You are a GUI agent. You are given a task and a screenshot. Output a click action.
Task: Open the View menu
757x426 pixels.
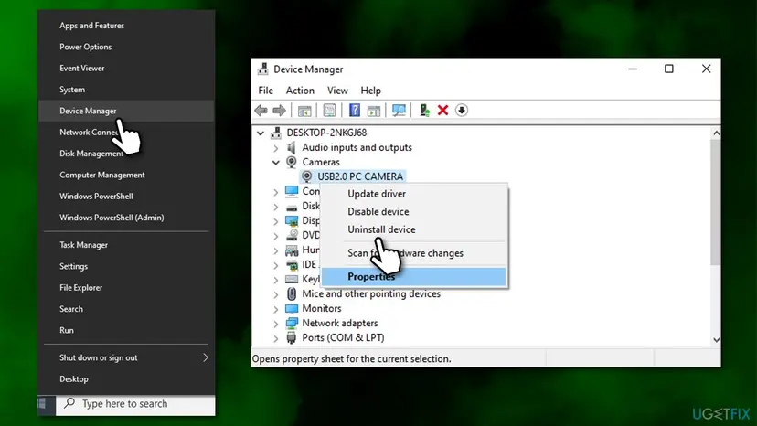pos(337,91)
